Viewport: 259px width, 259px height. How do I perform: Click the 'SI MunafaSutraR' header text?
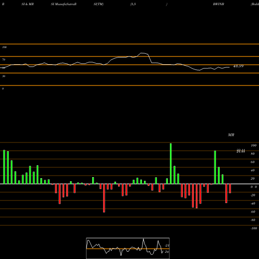[x=64, y=4]
